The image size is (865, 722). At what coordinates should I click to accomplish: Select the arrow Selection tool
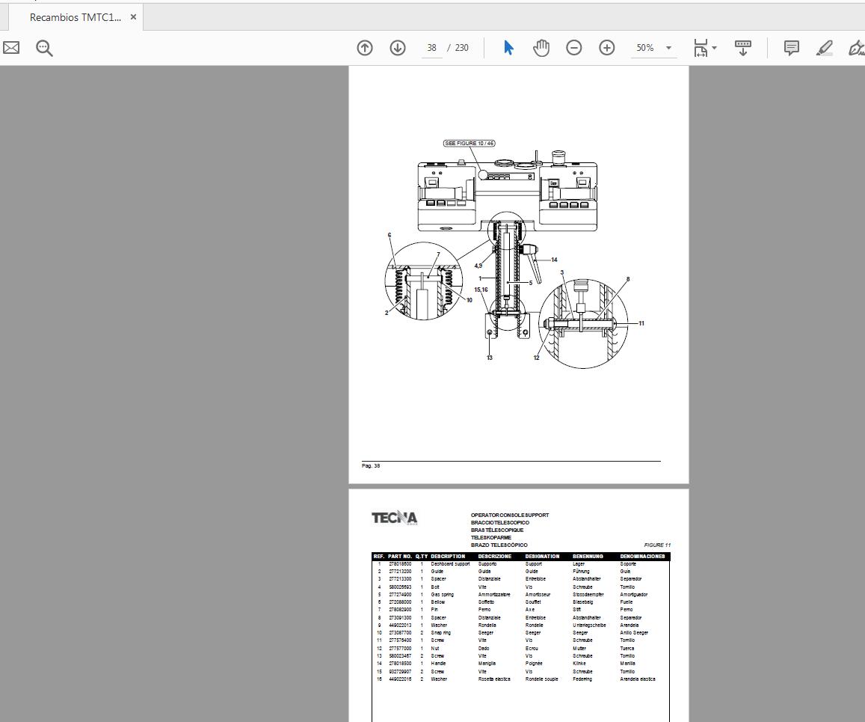pos(508,47)
